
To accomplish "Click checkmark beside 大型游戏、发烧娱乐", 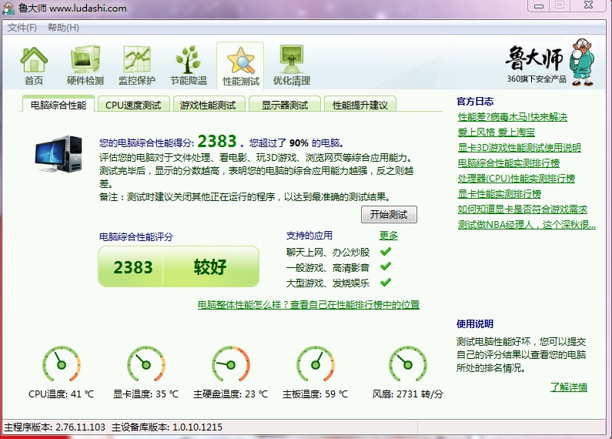I will [385, 282].
